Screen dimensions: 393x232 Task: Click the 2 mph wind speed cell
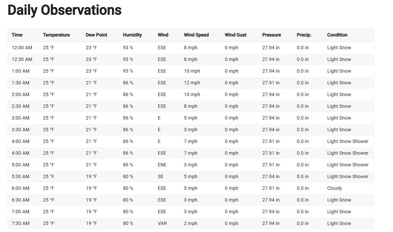(190, 223)
